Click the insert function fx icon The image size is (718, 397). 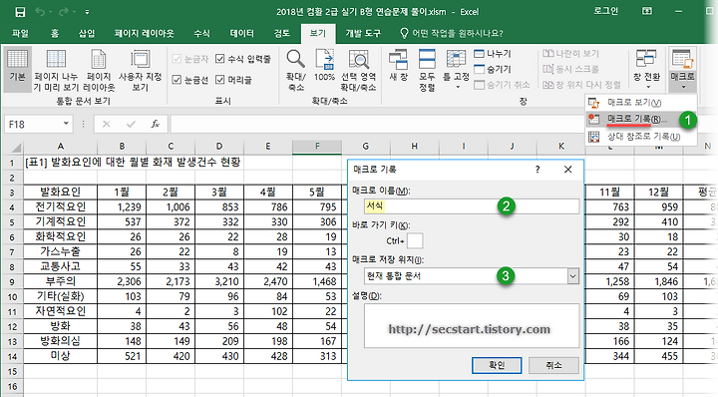(x=156, y=124)
